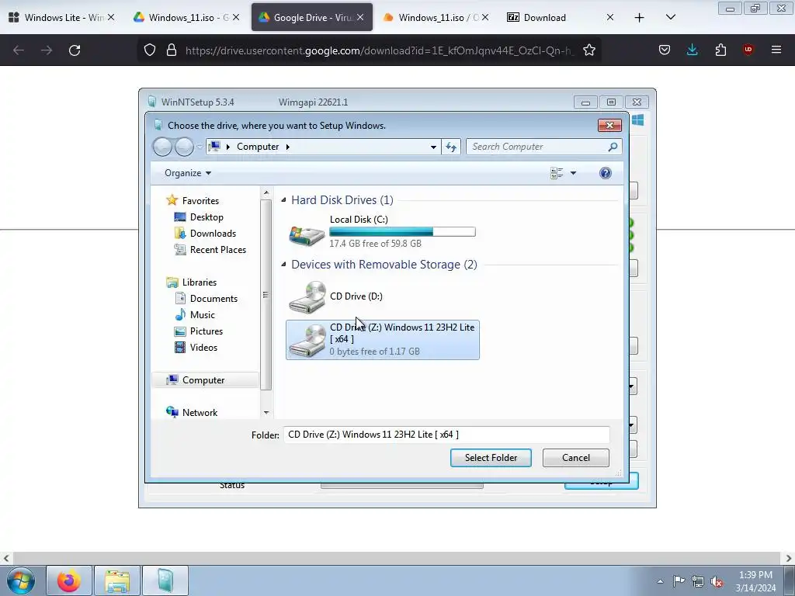Click the volume muted tray icon
The height and width of the screenshot is (596, 795).
pyautogui.click(x=717, y=582)
